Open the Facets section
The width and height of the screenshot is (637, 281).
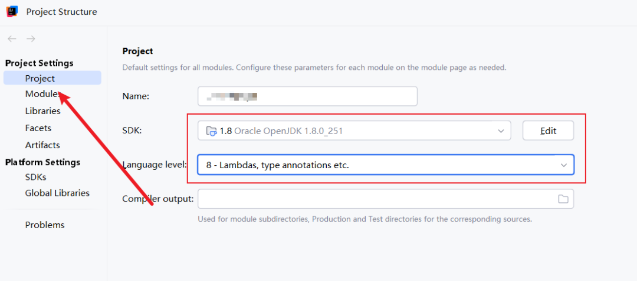click(38, 128)
